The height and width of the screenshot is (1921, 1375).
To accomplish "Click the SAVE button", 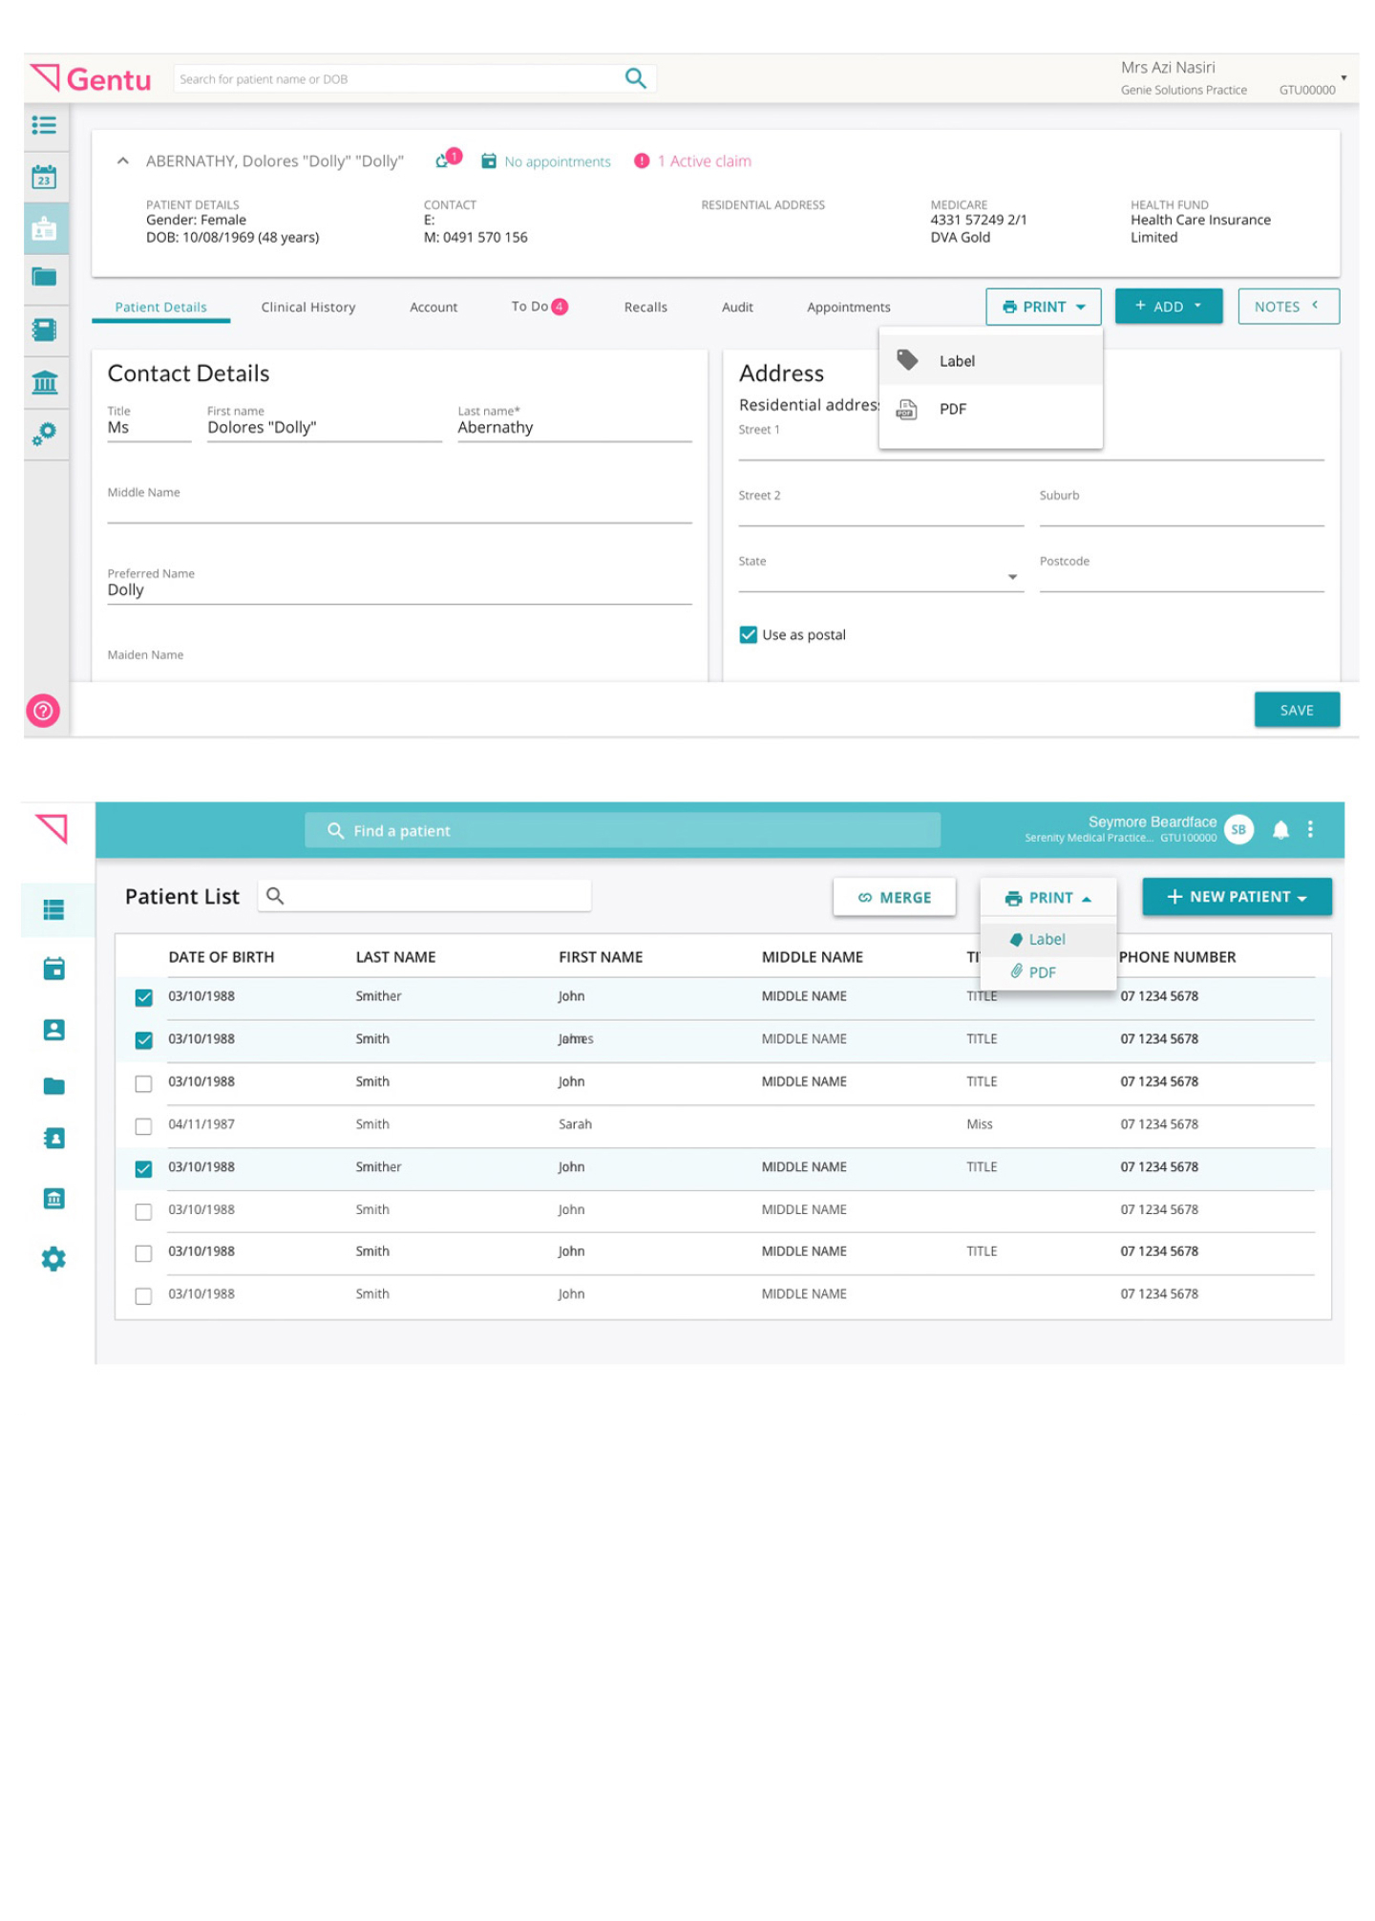I will 1296,710.
